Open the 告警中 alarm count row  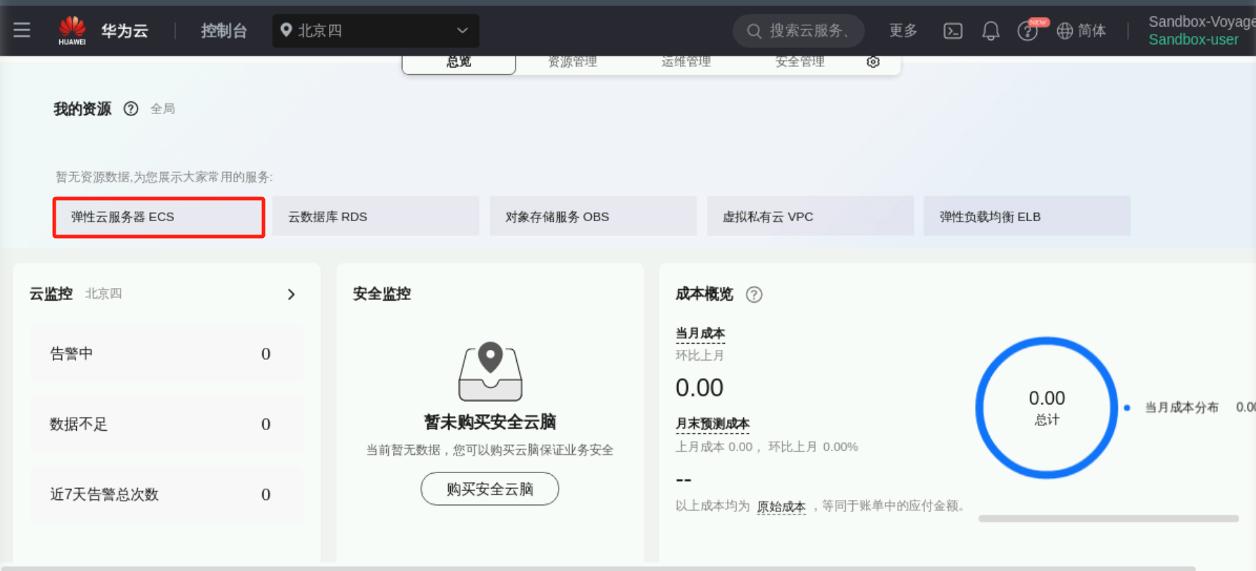(x=167, y=353)
